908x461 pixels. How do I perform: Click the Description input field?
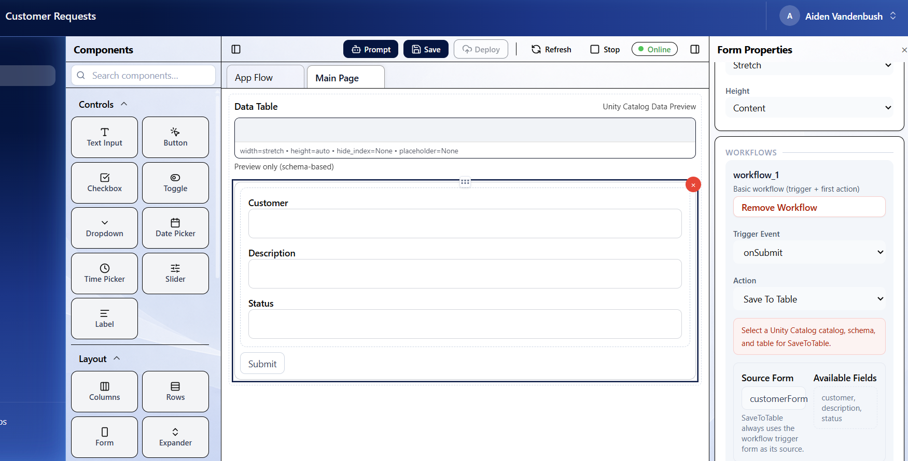[465, 273]
